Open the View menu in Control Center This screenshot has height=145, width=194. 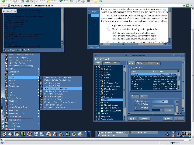[x=102, y=59]
